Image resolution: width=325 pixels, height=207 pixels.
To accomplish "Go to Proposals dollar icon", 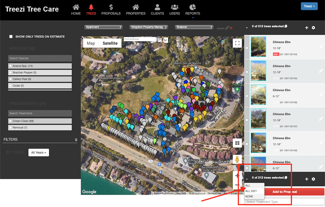I will 111,7.
